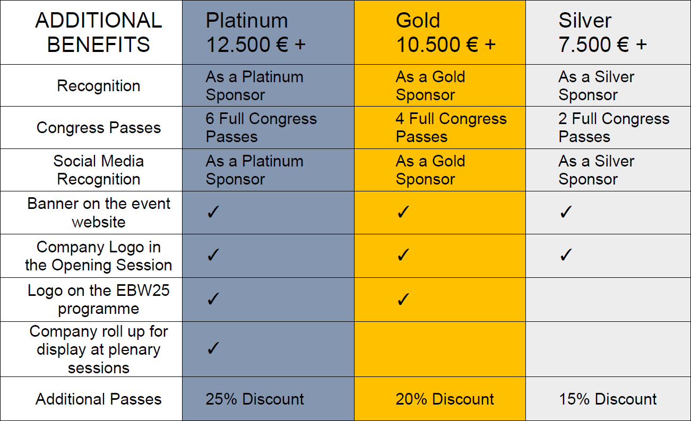The height and width of the screenshot is (421, 691).
Task: Select the 6 Full Congress Passes cell
Action: coord(268,128)
